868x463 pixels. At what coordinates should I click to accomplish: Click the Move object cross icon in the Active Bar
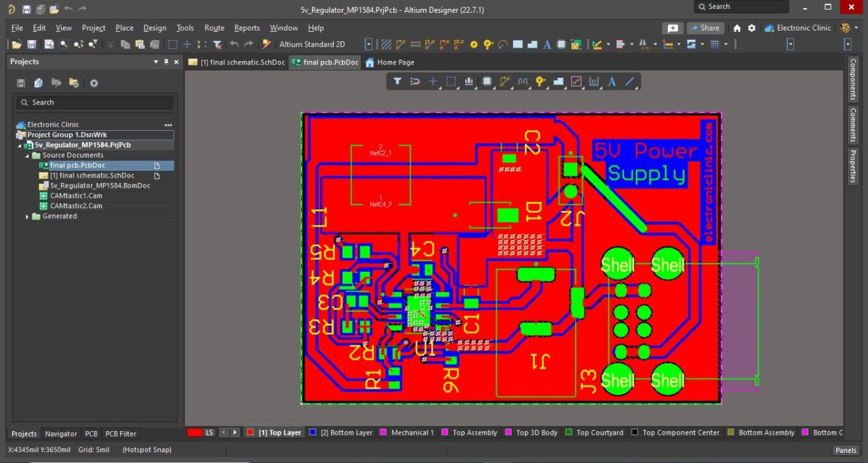(x=433, y=81)
